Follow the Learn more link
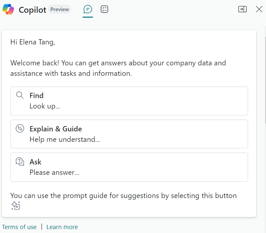Viewport: 266px width, 233px height. point(62,227)
